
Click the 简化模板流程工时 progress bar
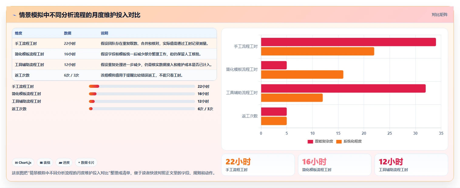pyautogui.click(x=142, y=94)
